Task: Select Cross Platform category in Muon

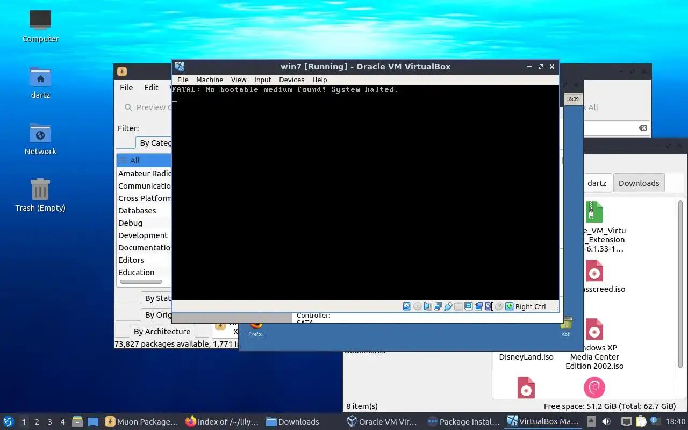Action: [144, 198]
